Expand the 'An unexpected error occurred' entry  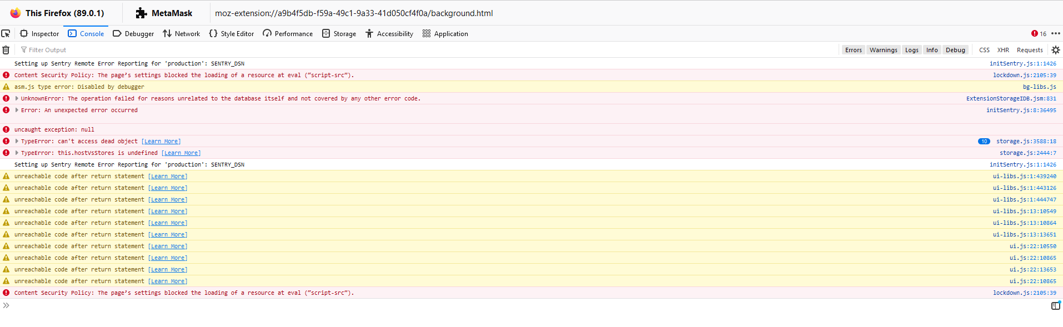click(17, 110)
